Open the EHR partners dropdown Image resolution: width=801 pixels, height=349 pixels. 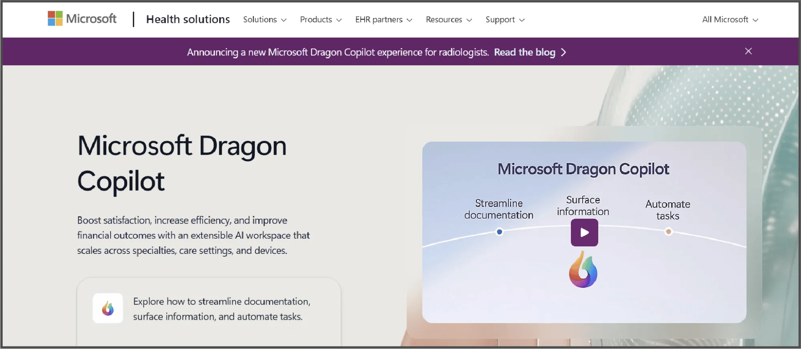(383, 20)
